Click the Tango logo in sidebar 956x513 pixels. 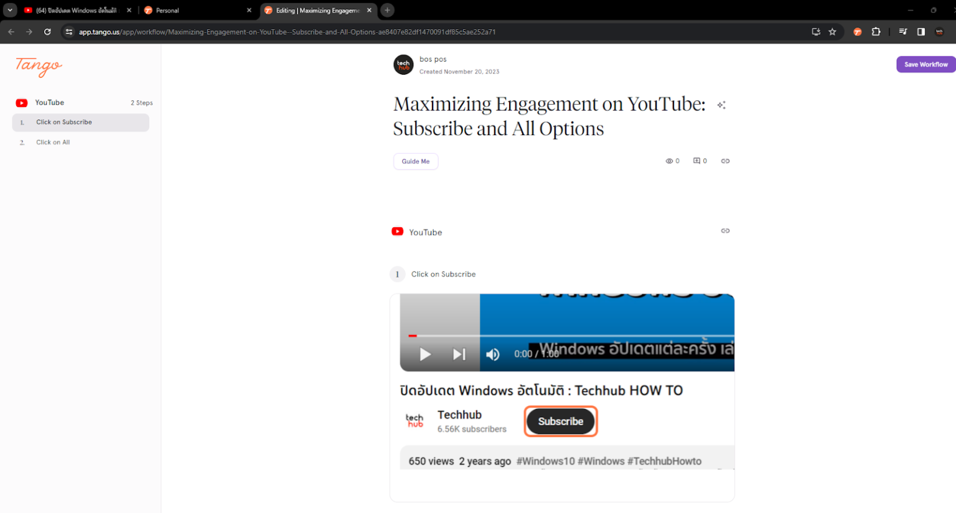pos(39,66)
